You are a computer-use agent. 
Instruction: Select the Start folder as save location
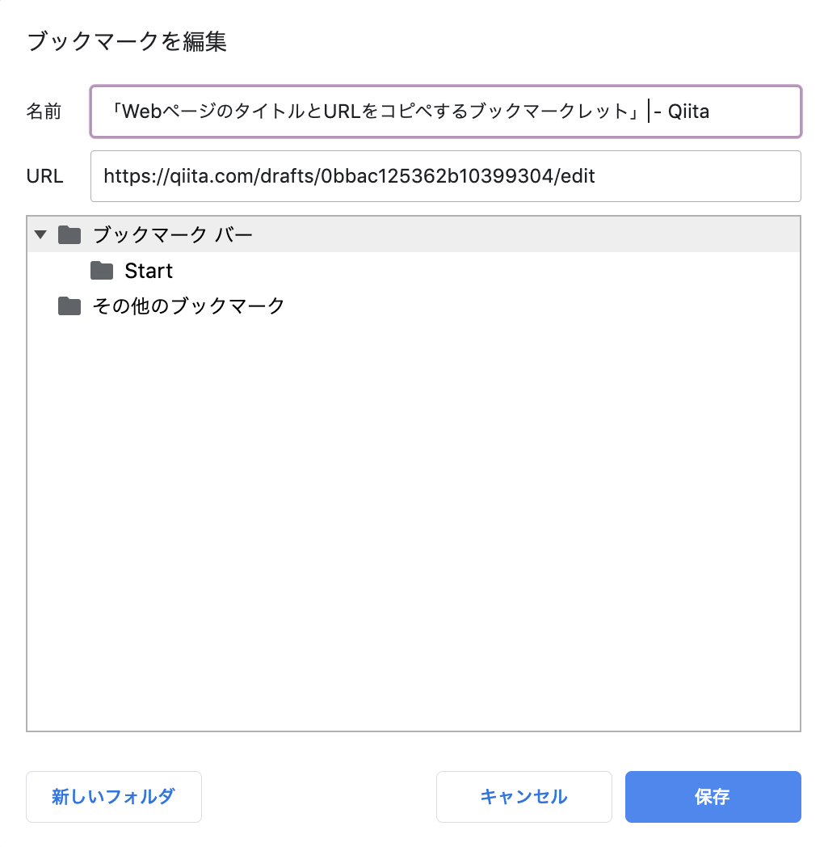(149, 271)
